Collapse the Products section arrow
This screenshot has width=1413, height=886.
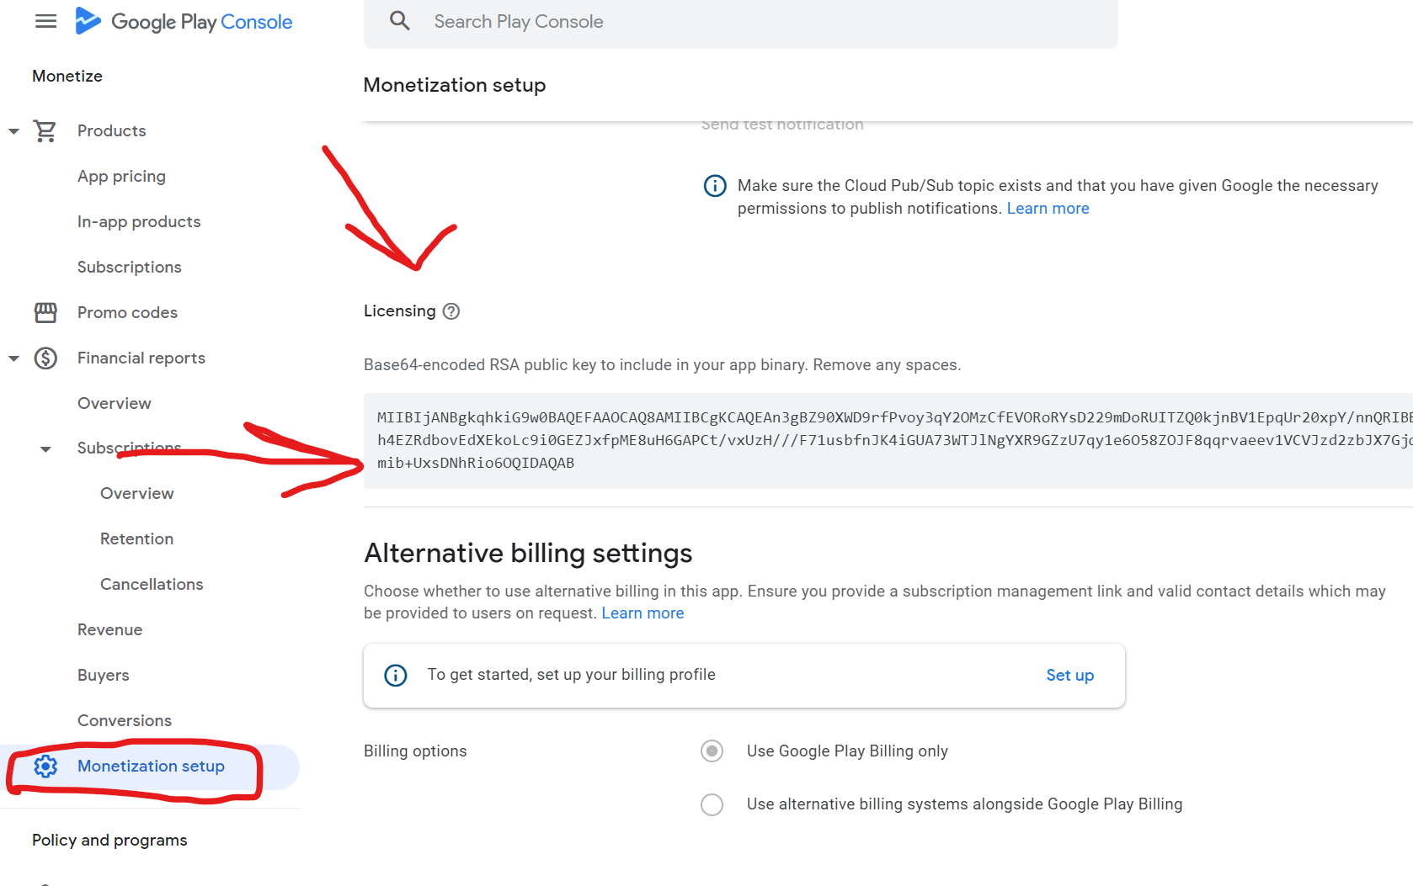13,131
